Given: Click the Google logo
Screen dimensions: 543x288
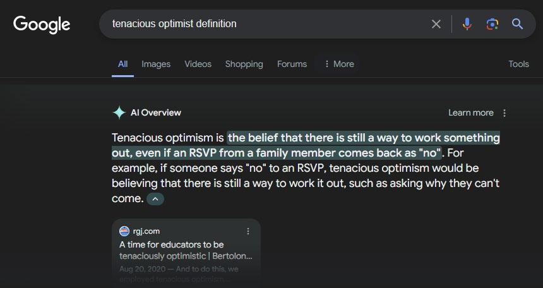Looking at the screenshot, I should tap(42, 25).
